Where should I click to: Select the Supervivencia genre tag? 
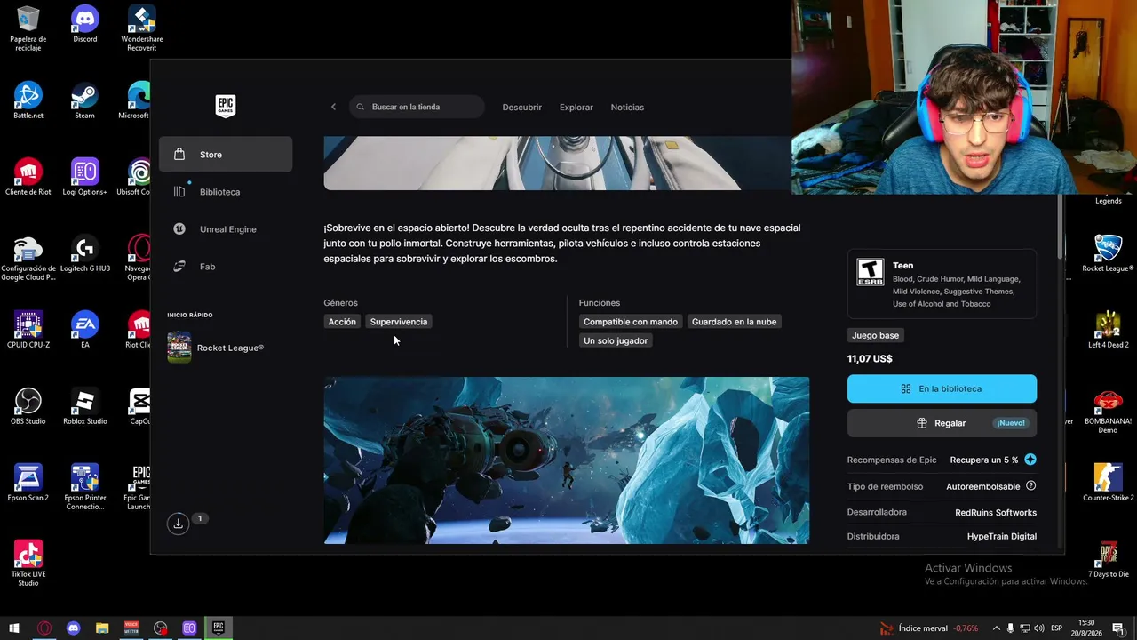(x=399, y=322)
